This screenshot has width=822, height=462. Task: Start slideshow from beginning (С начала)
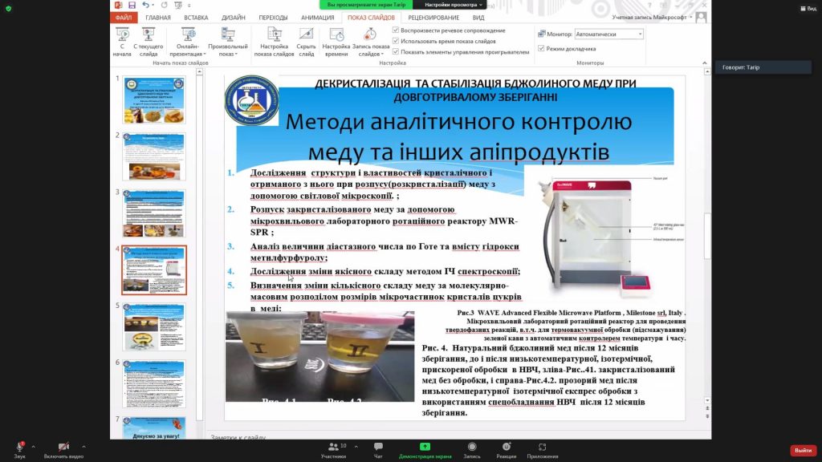pos(122,42)
